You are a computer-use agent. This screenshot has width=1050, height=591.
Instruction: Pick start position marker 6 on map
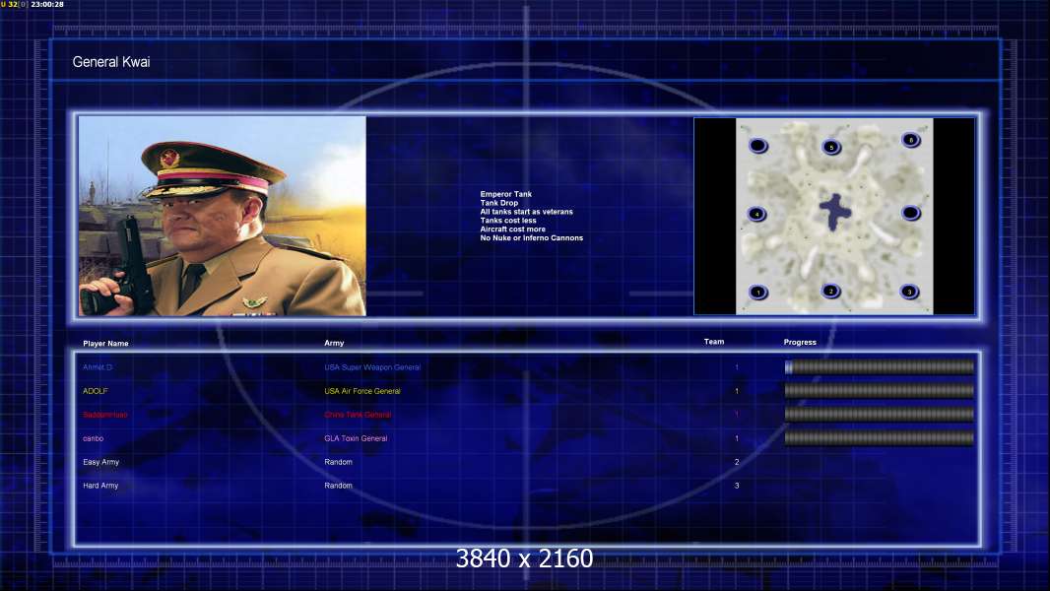911,139
